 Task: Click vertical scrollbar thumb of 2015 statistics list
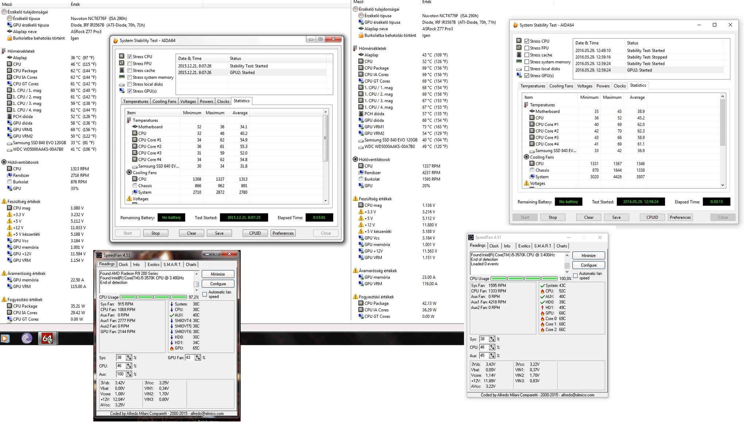(x=325, y=138)
